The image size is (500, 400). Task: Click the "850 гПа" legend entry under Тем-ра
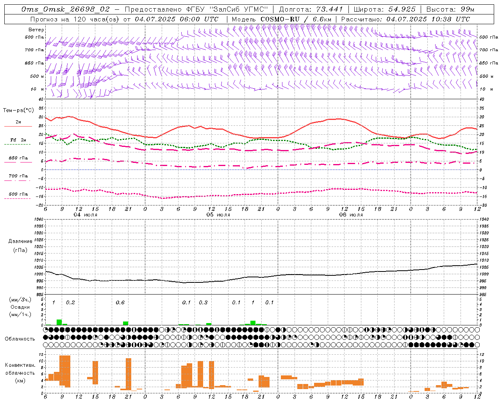[x=18, y=158]
